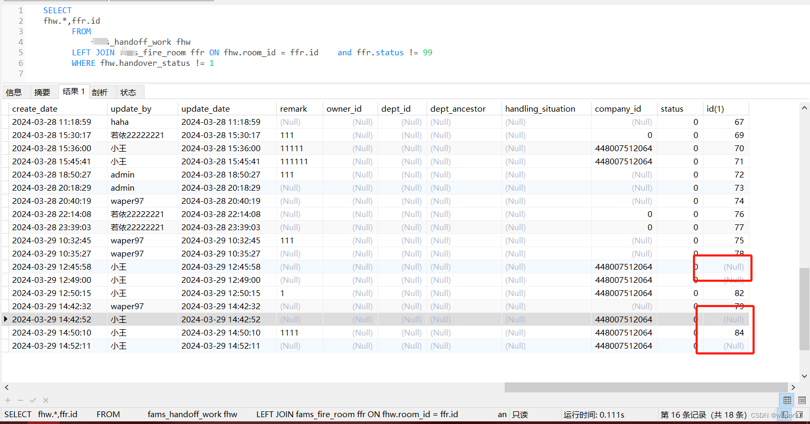This screenshot has height=424, width=810.
Task: Switch to form view icon
Action: pyautogui.click(x=802, y=400)
